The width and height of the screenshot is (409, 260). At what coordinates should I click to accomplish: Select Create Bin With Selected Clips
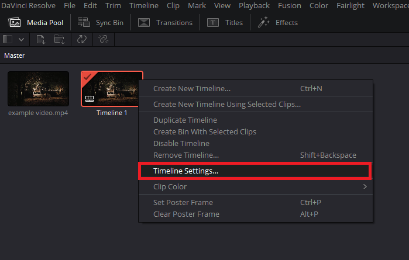pos(256,132)
